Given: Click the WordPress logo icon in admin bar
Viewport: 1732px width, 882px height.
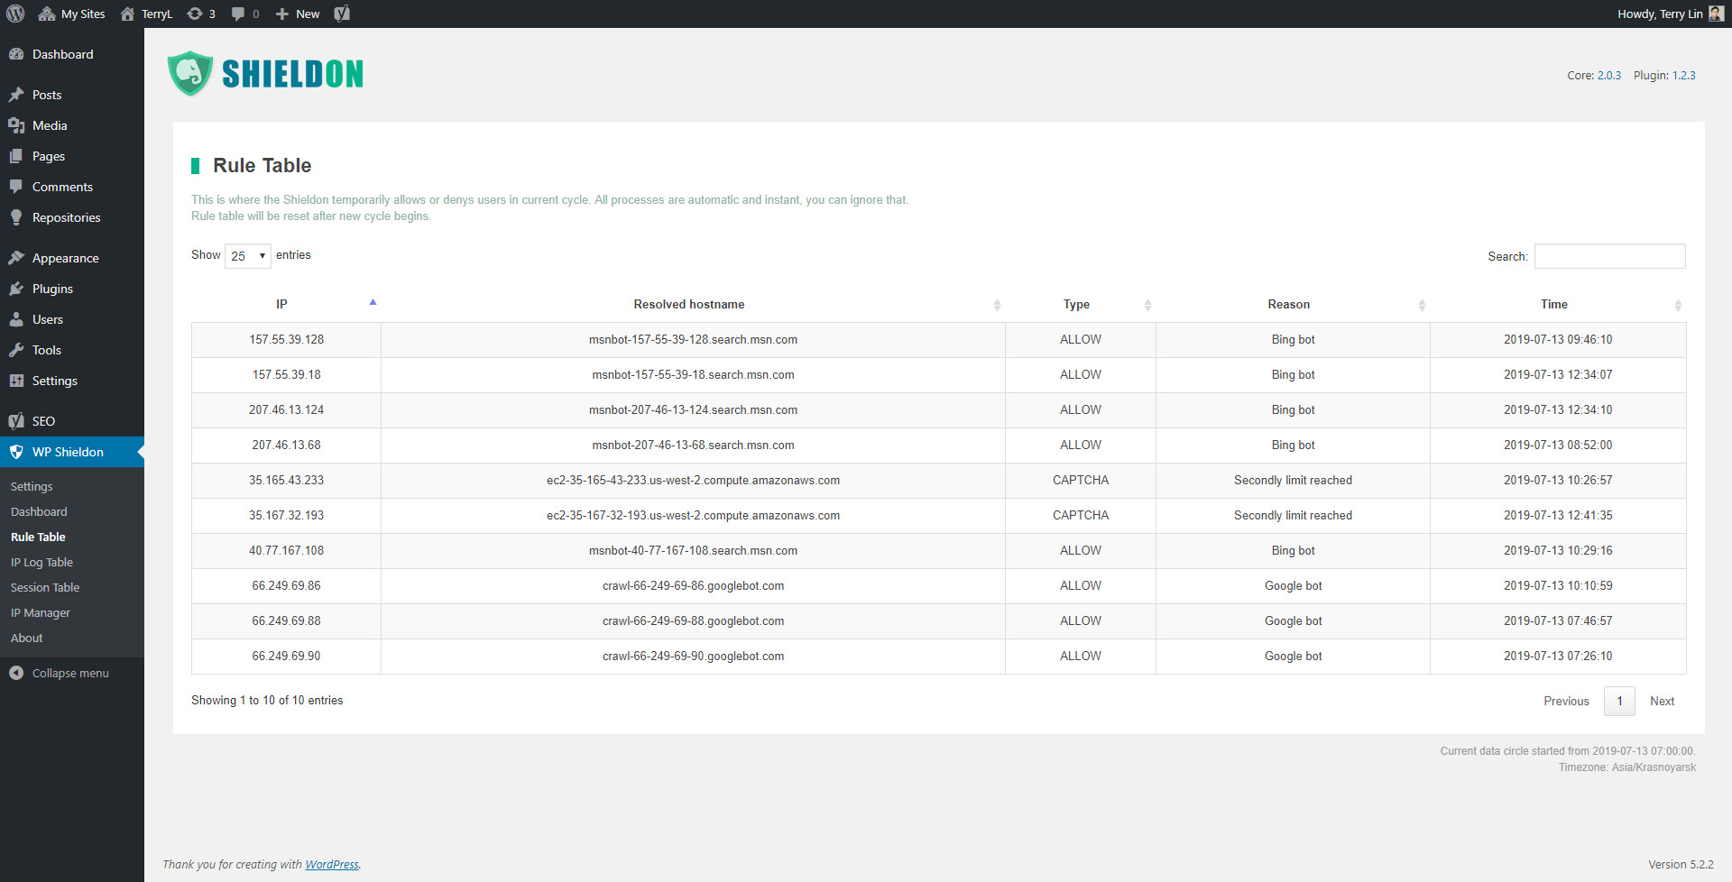Looking at the screenshot, I should 15,14.
